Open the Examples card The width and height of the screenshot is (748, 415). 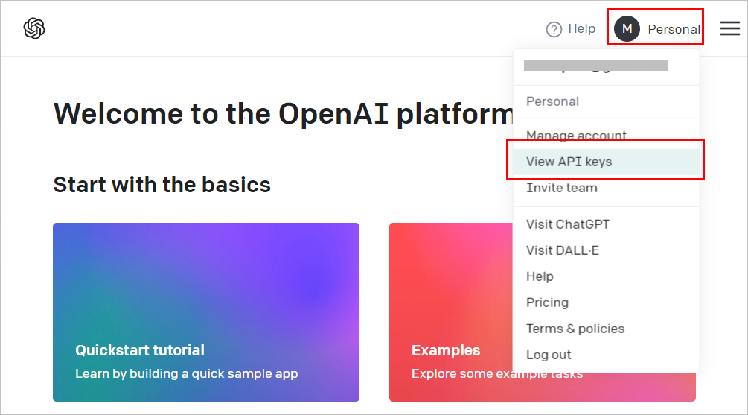click(x=451, y=312)
